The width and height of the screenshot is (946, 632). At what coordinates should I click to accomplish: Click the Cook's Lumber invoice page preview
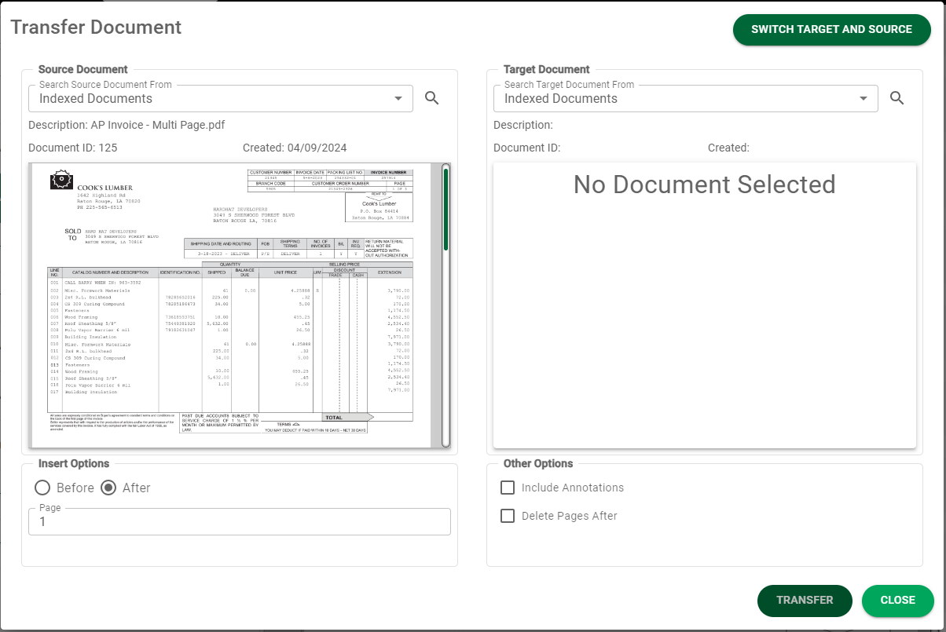234,305
